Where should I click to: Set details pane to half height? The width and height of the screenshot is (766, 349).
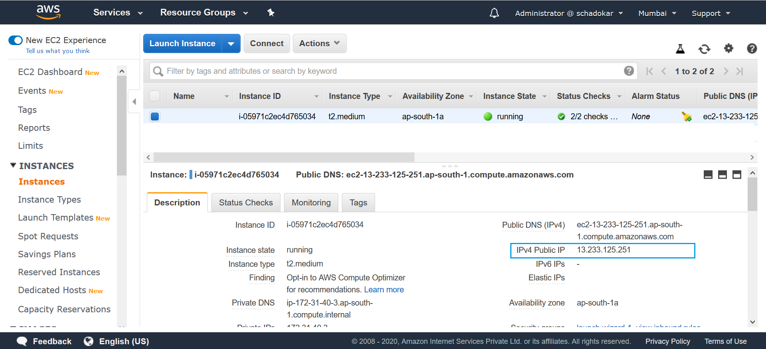coord(723,175)
